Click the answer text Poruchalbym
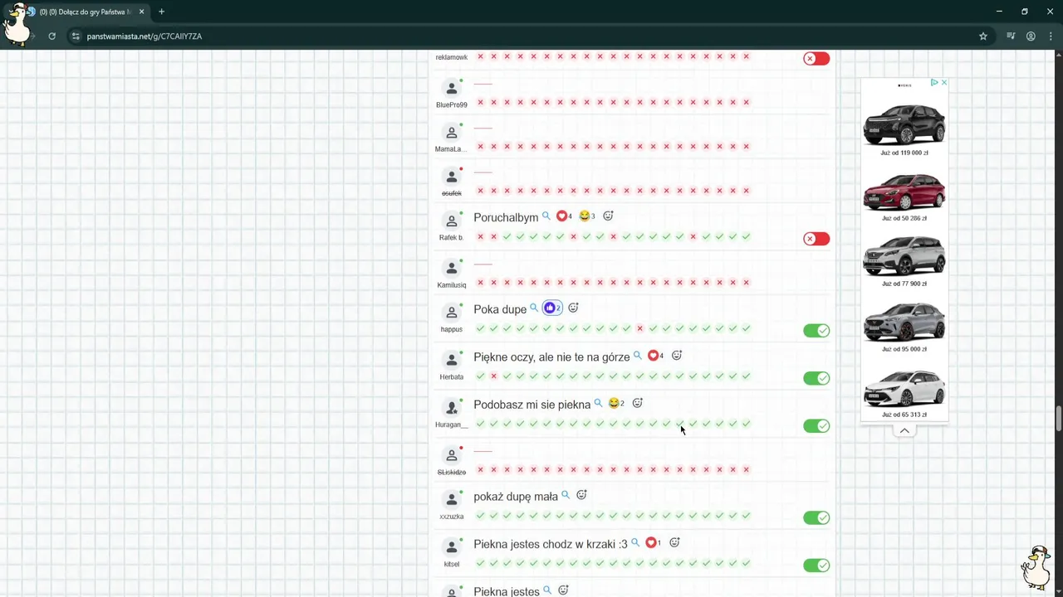The height and width of the screenshot is (597, 1063). [506, 217]
